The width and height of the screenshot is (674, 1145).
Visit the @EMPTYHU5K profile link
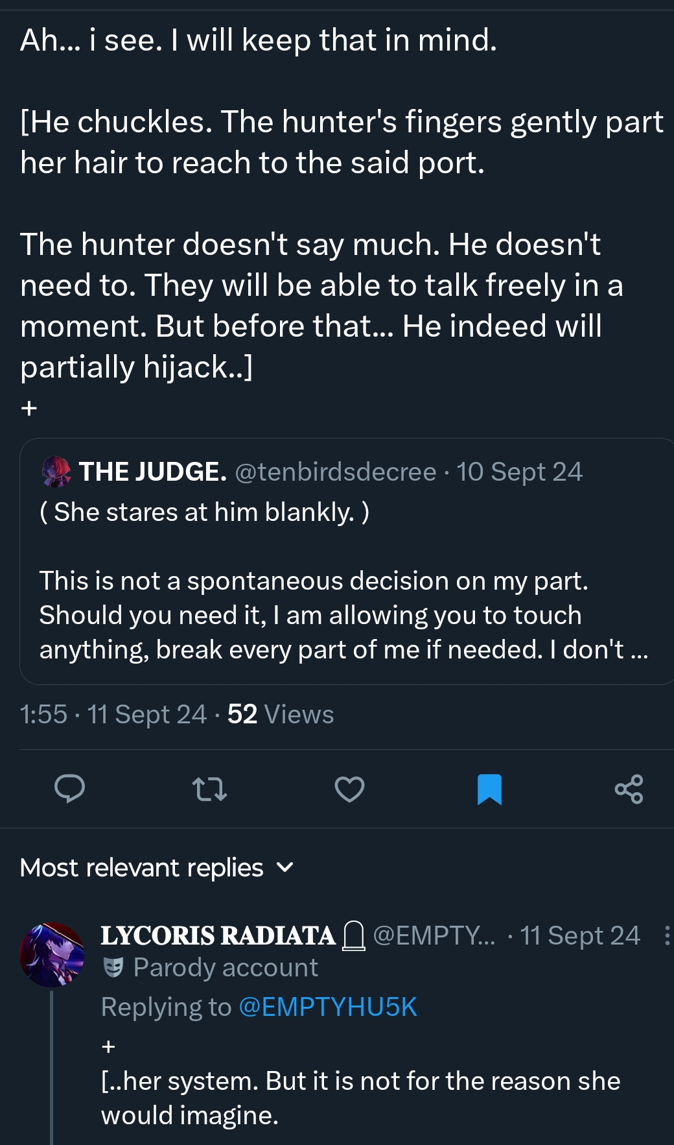[x=328, y=1007]
